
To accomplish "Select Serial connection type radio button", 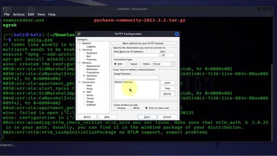I will 128,64.
